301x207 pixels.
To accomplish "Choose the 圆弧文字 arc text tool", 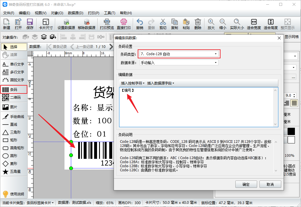I will 14,80.
